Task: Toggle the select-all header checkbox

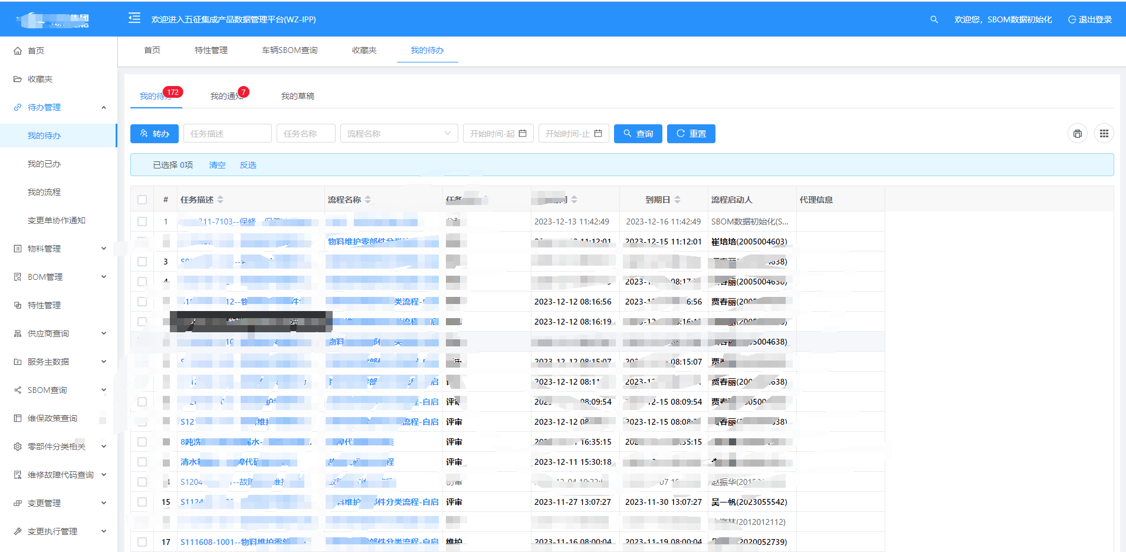Action: [x=142, y=200]
